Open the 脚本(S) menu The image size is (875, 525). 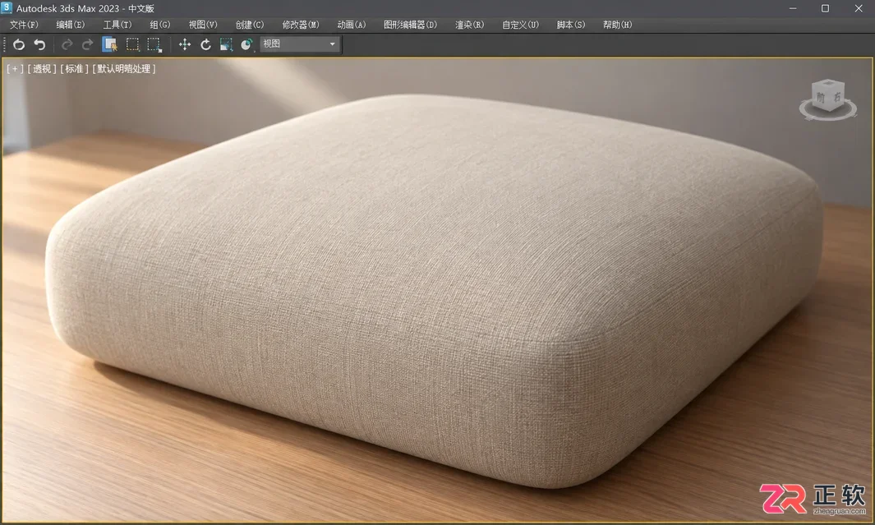[571, 25]
